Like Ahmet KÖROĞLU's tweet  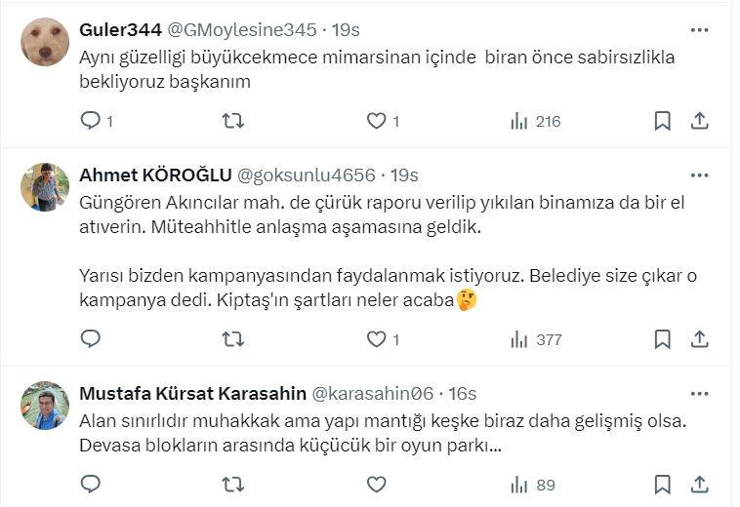click(377, 339)
